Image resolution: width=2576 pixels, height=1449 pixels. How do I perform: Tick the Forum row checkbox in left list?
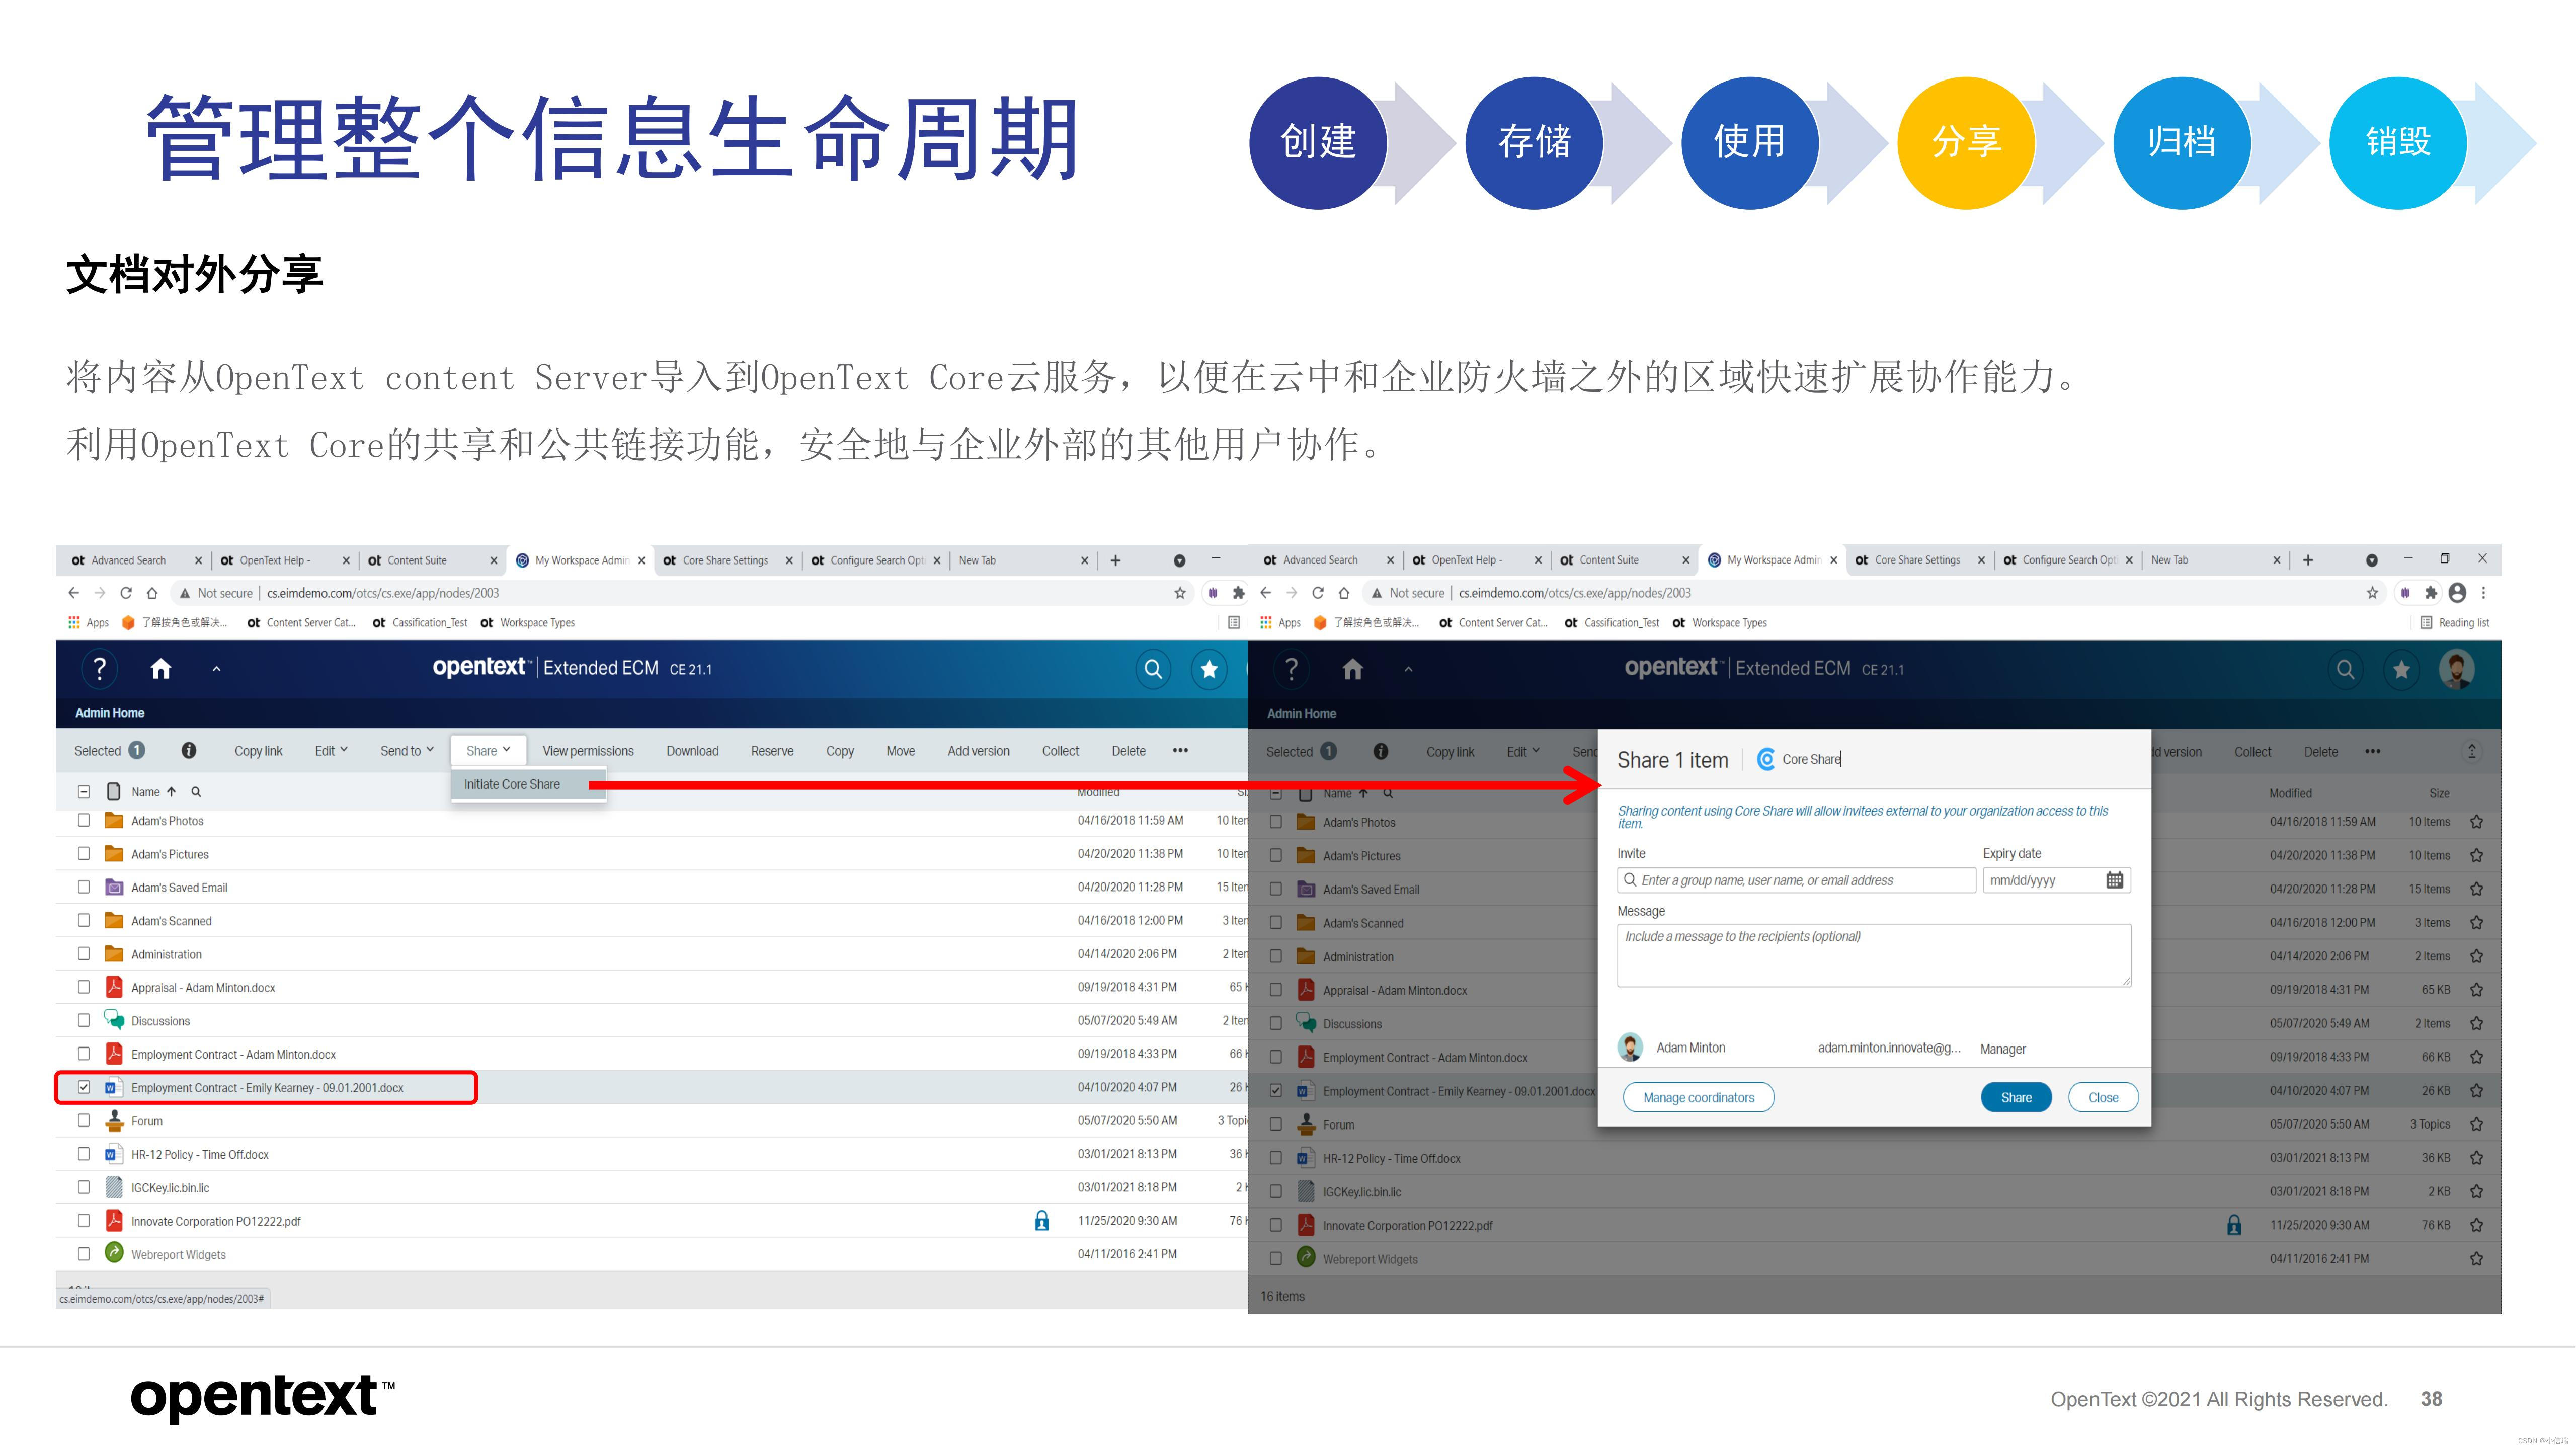[84, 1120]
